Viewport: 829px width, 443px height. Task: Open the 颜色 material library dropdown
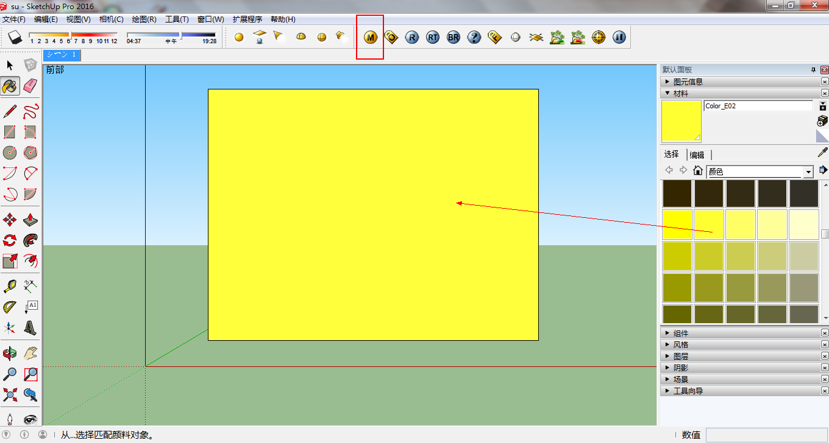click(808, 172)
